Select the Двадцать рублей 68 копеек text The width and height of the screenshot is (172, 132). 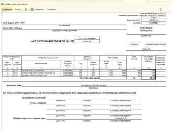[94, 85]
